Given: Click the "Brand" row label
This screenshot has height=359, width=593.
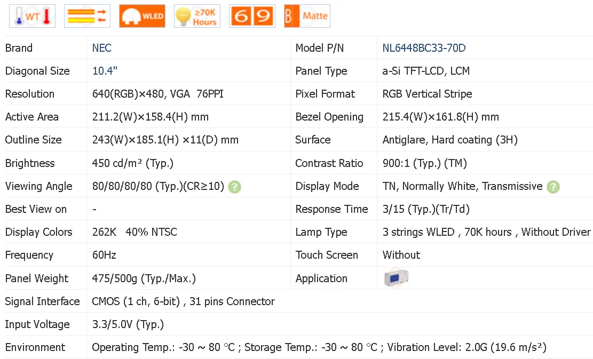Looking at the screenshot, I should click(19, 48).
